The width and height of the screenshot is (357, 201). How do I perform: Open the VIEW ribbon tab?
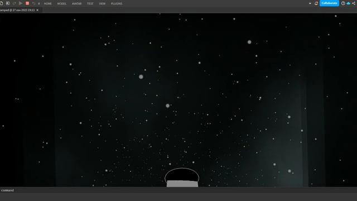[x=102, y=4]
